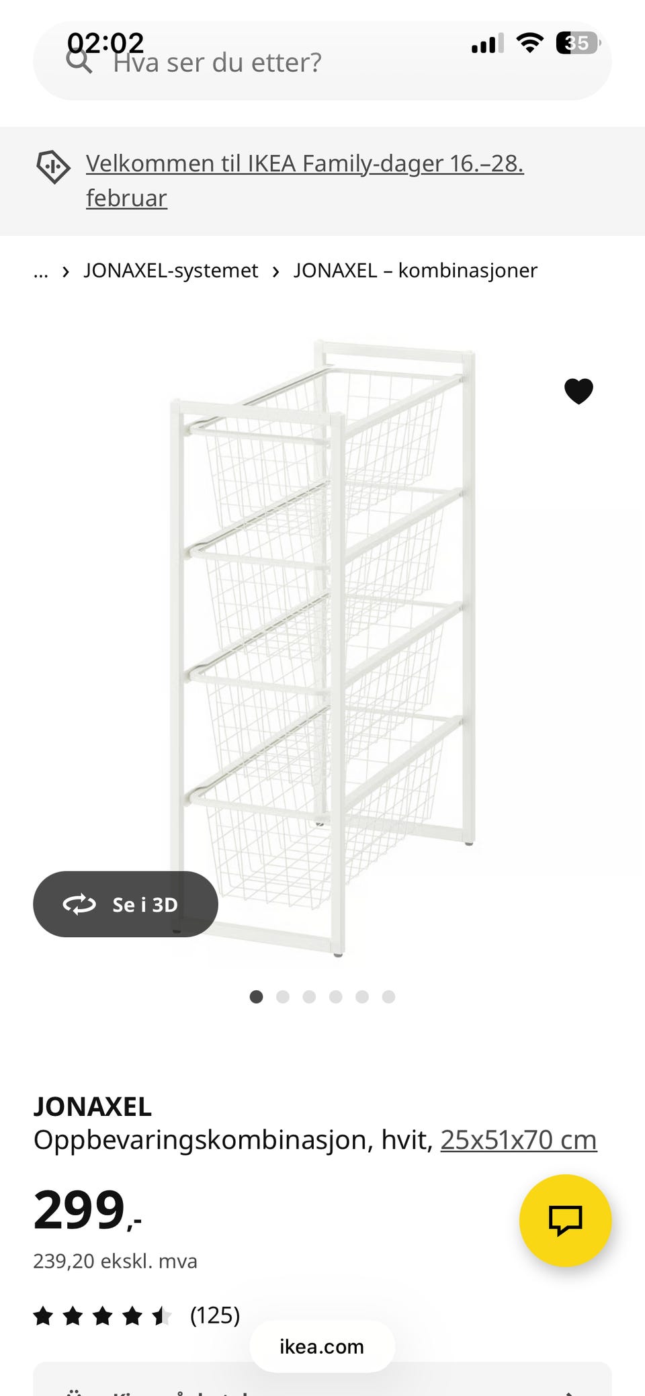Open JONAXEL-systemet breadcrumb
The width and height of the screenshot is (645, 1396).
(171, 270)
